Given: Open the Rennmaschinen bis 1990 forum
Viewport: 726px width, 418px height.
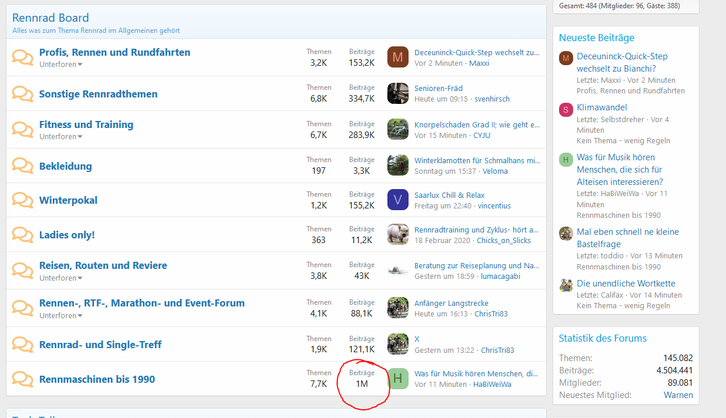Looking at the screenshot, I should (x=97, y=379).
